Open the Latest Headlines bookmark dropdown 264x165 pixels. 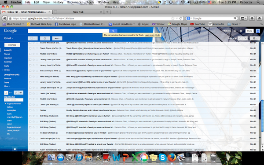pyautogui.click(x=122, y=24)
